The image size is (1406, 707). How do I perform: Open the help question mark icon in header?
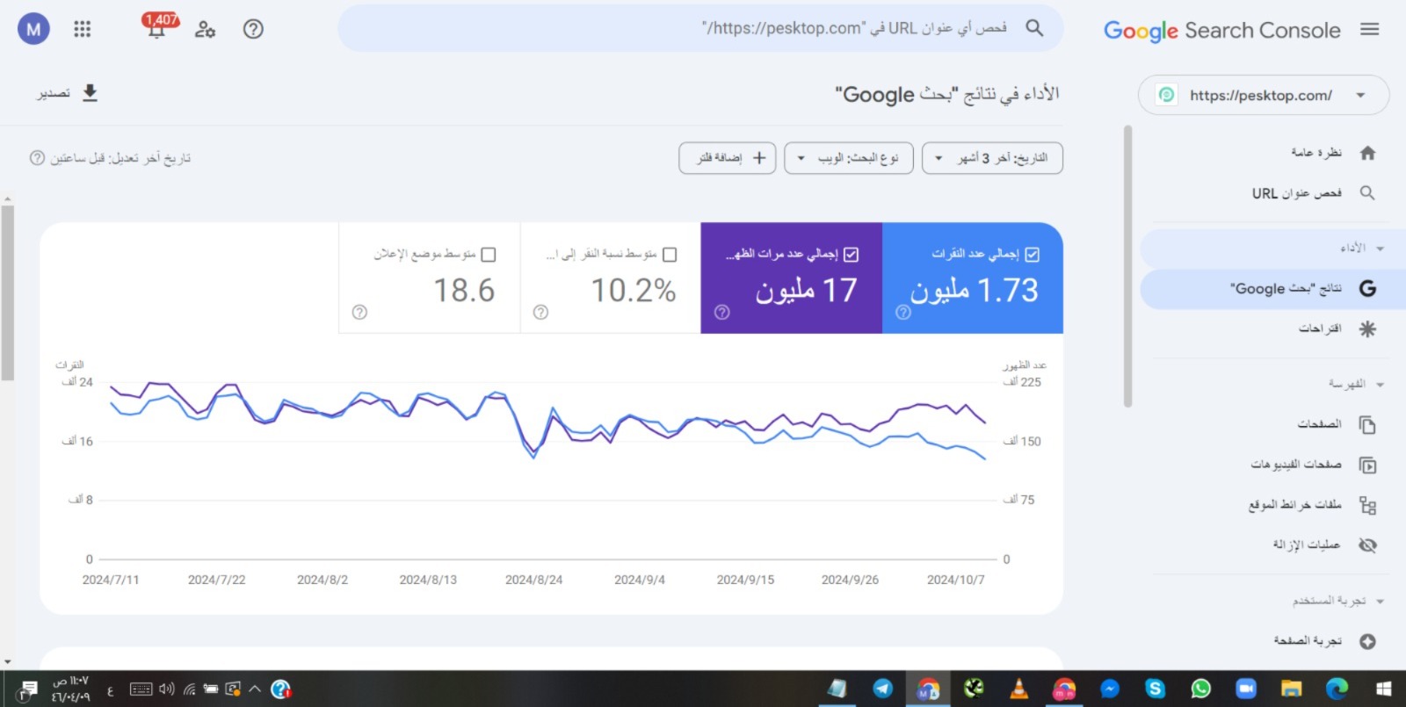click(x=253, y=29)
